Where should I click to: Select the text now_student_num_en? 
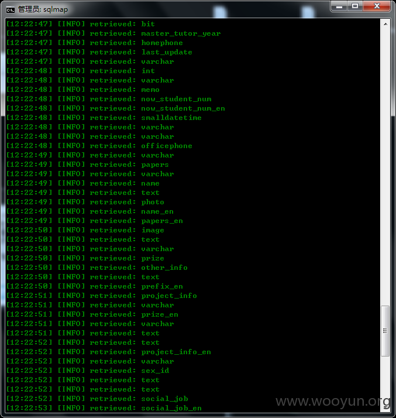[x=183, y=108]
